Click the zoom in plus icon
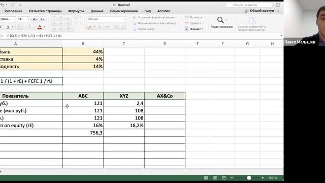The width and height of the screenshot is (325, 183). pyautogui.click(x=263, y=178)
